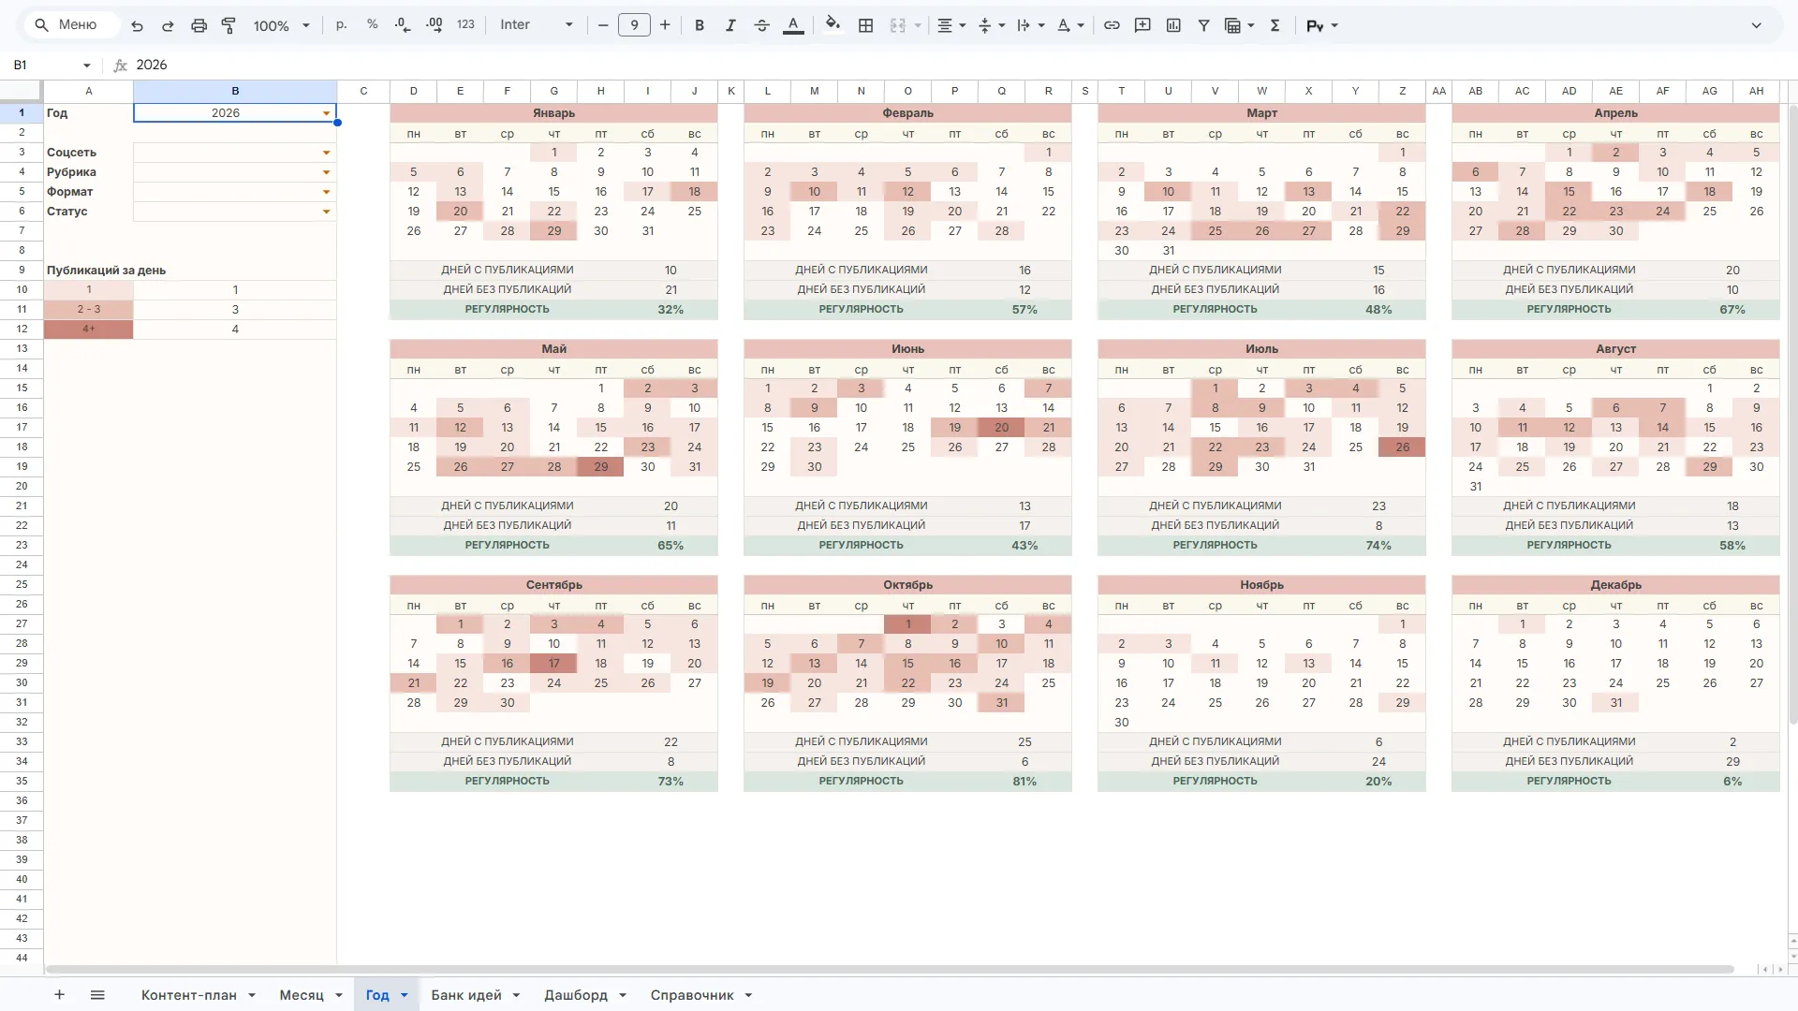Increase font size with plus button
The image size is (1798, 1011).
point(665,25)
